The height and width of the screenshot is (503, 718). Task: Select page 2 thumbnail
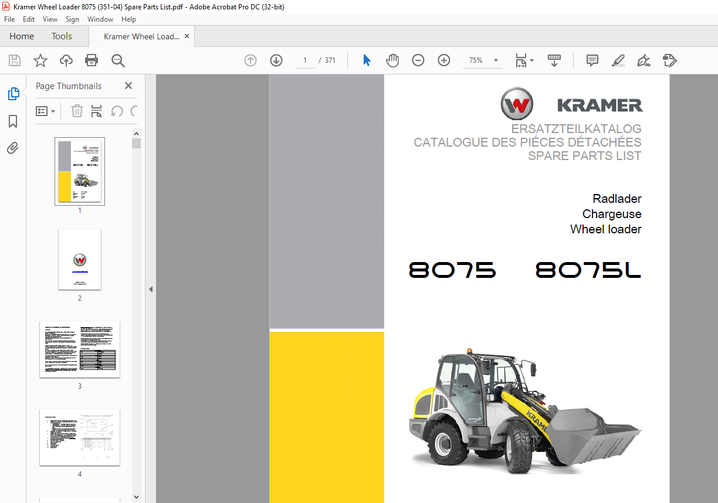click(80, 259)
